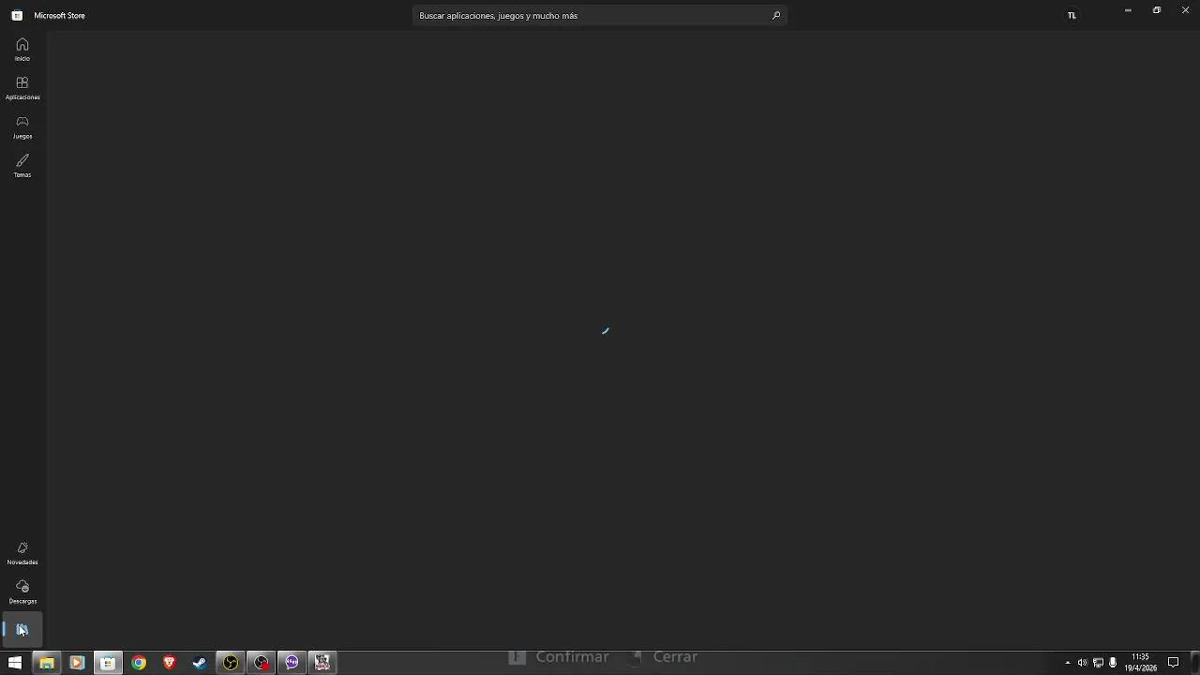The image size is (1200, 675).
Task: Focus the 'Buscar aplicaciones, juegos y mucho más' field
Action: [x=600, y=15]
